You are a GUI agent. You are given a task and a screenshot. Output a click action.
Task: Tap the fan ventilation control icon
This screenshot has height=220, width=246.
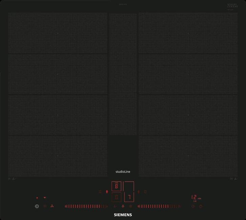pos(52,206)
